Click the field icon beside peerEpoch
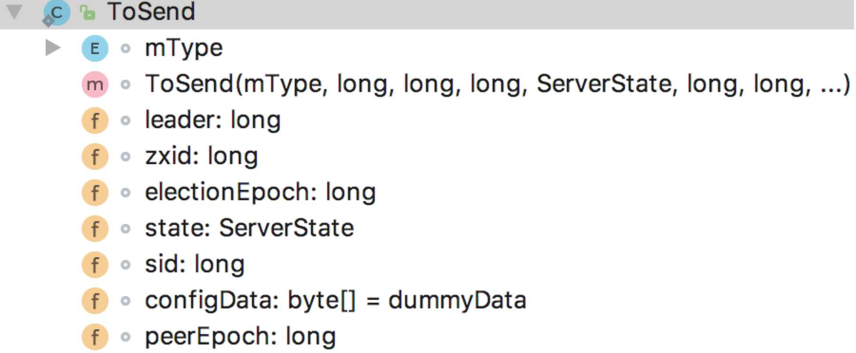Image resolution: width=856 pixels, height=353 pixels. point(95,337)
